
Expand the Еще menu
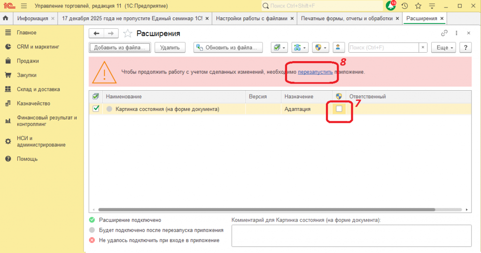click(443, 47)
